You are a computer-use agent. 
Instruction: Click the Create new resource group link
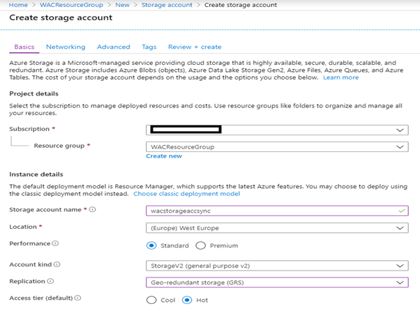tap(164, 156)
